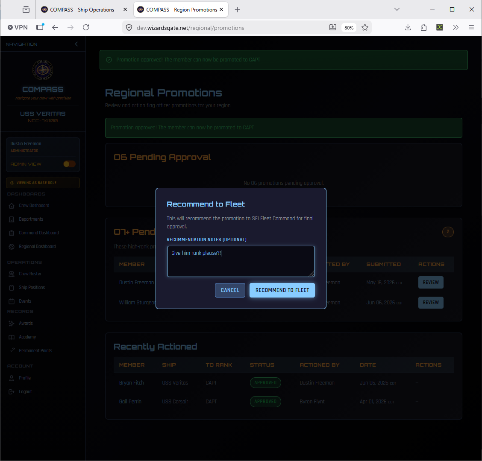Screen dimensions: 482x461
Task: Click the Command Dashboard clipboard icon
Action: tap(12, 233)
